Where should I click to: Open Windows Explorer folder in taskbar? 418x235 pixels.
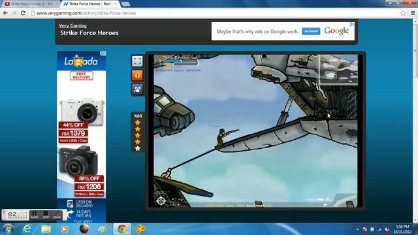pyautogui.click(x=46, y=229)
